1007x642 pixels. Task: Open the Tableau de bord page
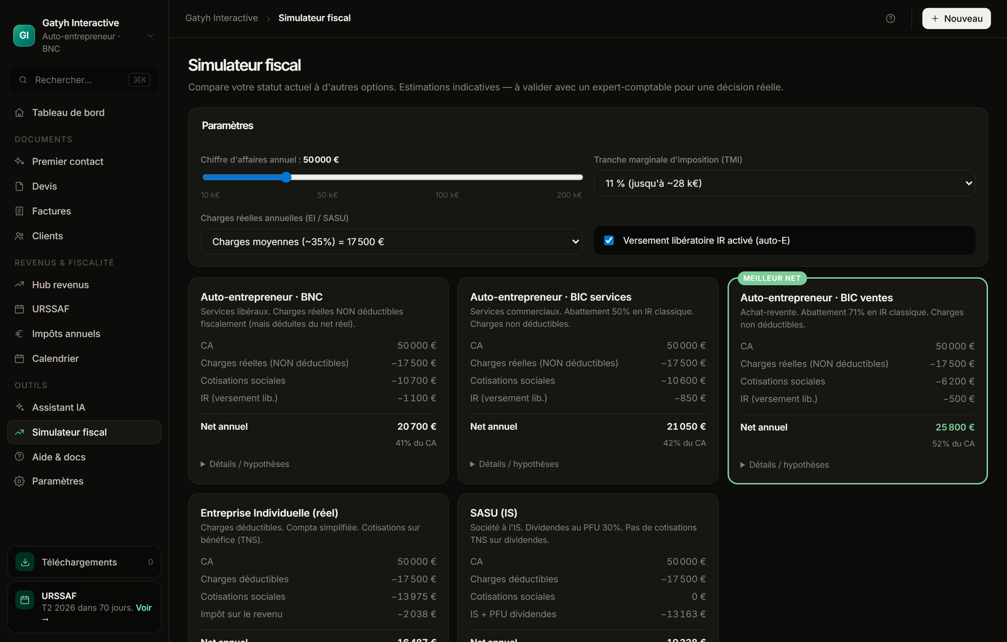coord(84,113)
